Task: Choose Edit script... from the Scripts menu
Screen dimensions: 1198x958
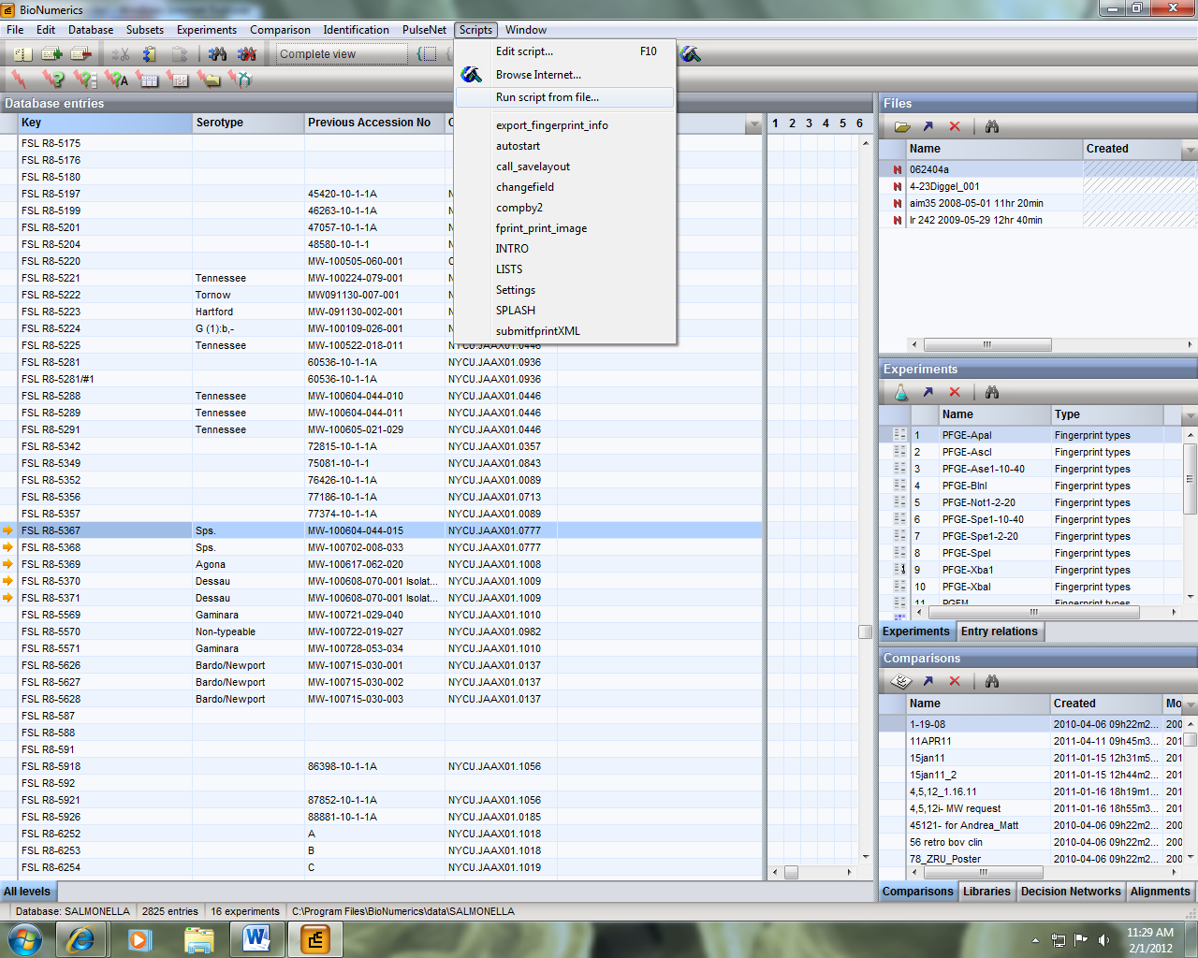Action: pyautogui.click(x=564, y=51)
